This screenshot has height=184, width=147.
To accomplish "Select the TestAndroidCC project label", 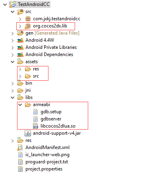I will coord(34,4).
